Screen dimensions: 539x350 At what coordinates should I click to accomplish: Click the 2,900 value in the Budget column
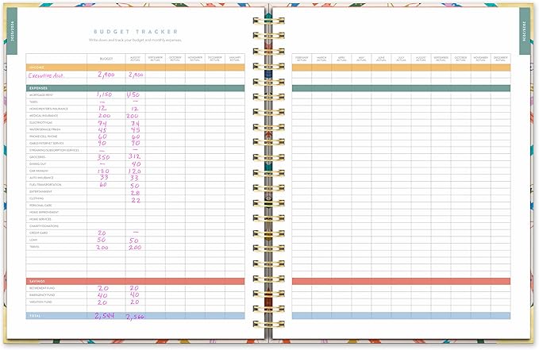pyautogui.click(x=106, y=75)
